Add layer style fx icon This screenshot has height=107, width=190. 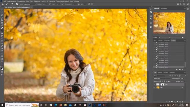(x=169, y=102)
